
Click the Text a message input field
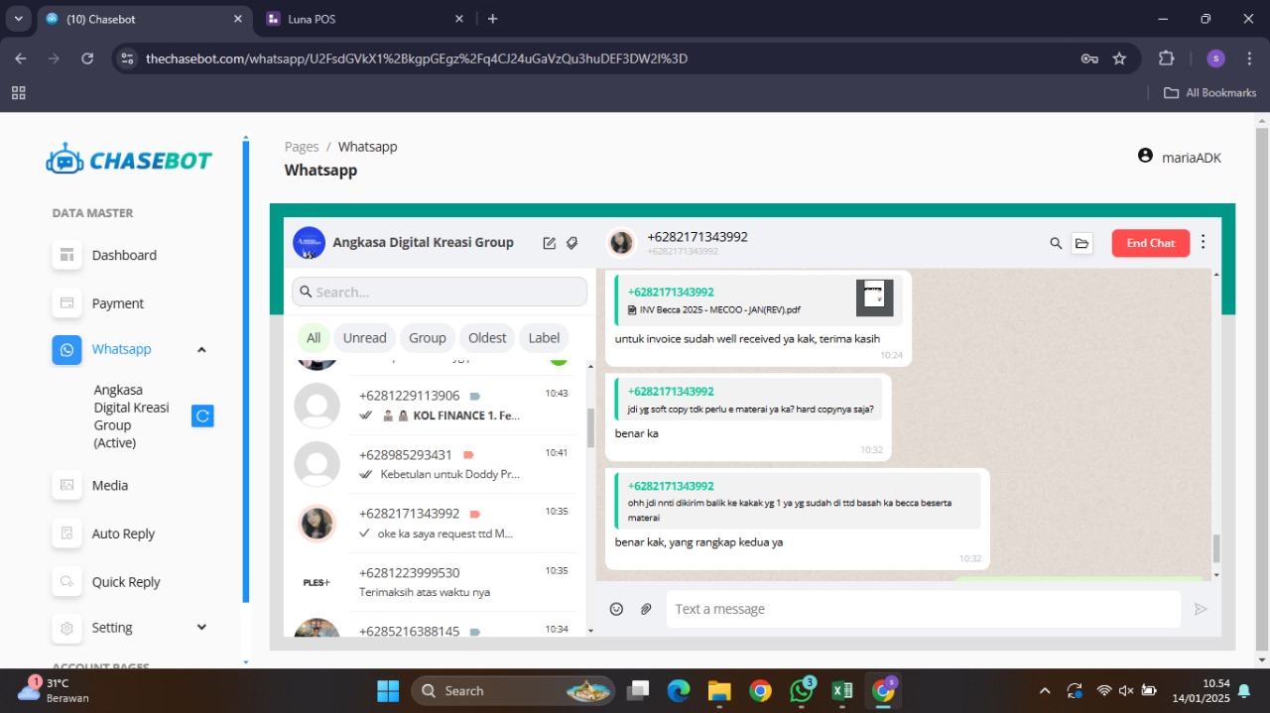click(x=923, y=609)
